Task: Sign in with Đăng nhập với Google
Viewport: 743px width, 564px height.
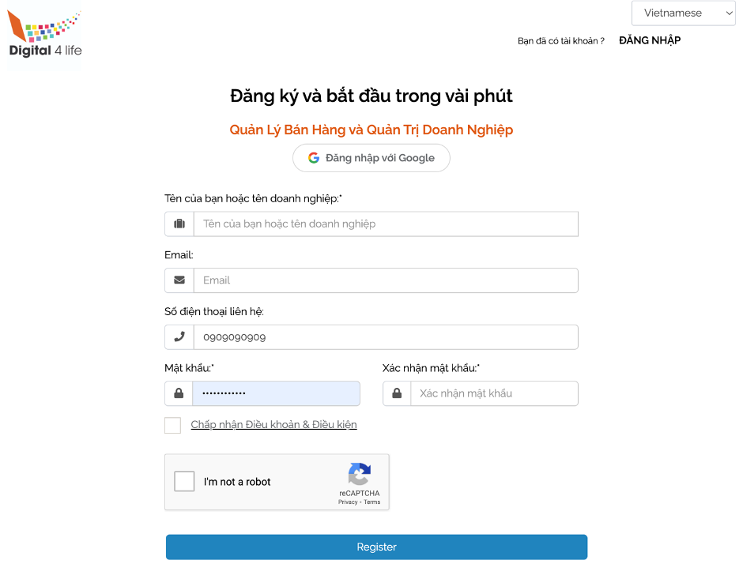Action: click(x=371, y=158)
